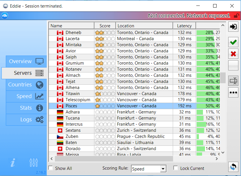Open the Overview tab

(26, 61)
